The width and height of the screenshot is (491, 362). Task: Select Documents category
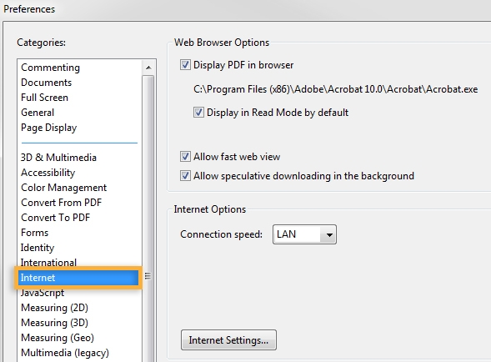(47, 83)
